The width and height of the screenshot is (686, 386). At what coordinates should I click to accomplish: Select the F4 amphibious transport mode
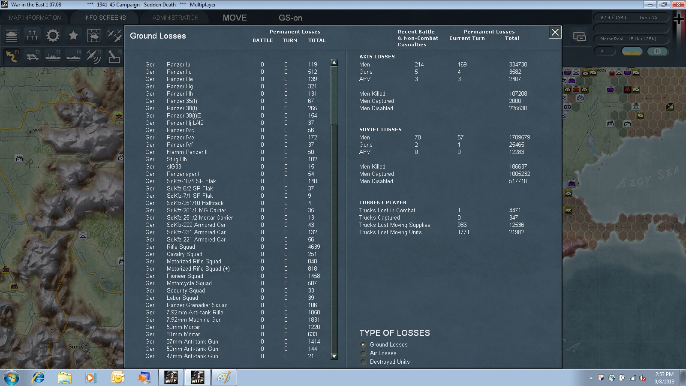[x=73, y=57]
